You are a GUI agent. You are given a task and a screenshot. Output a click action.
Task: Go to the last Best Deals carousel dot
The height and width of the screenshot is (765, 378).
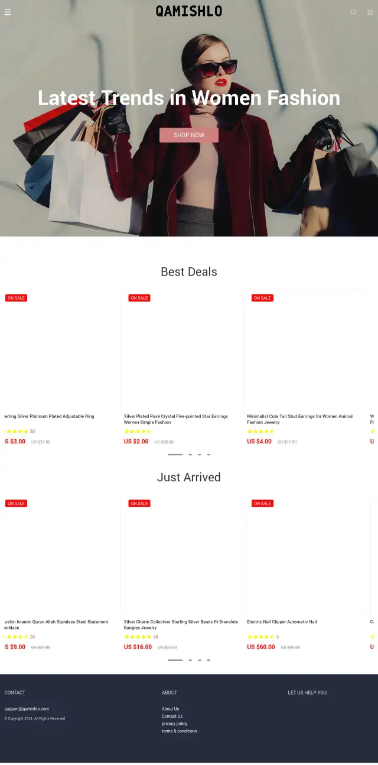(x=208, y=455)
